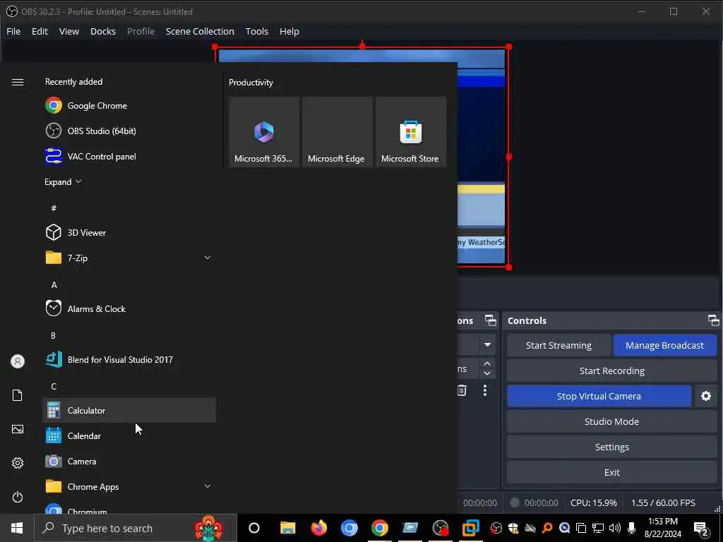The width and height of the screenshot is (723, 542).
Task: Expand the 7-Zip folder chevron
Action: point(208,258)
